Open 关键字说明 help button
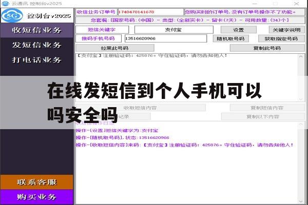The image size is (308, 205). [x=286, y=30]
